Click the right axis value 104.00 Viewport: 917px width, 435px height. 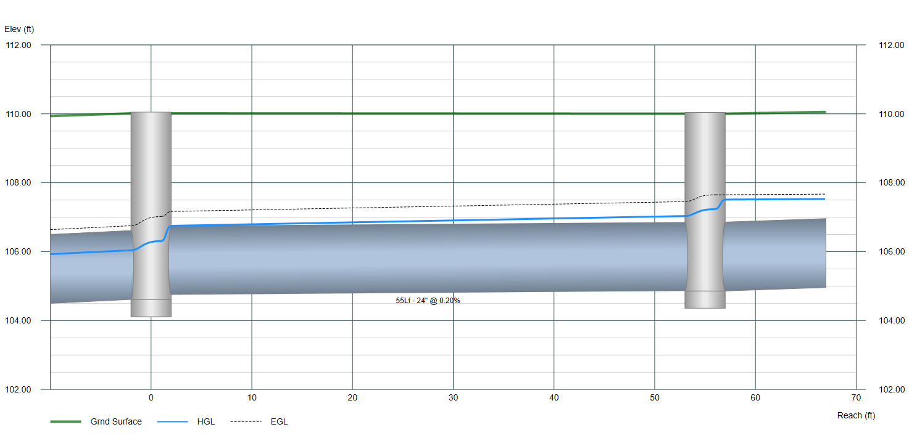point(891,321)
